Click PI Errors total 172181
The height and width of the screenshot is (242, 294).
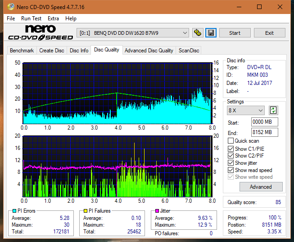tap(61, 232)
